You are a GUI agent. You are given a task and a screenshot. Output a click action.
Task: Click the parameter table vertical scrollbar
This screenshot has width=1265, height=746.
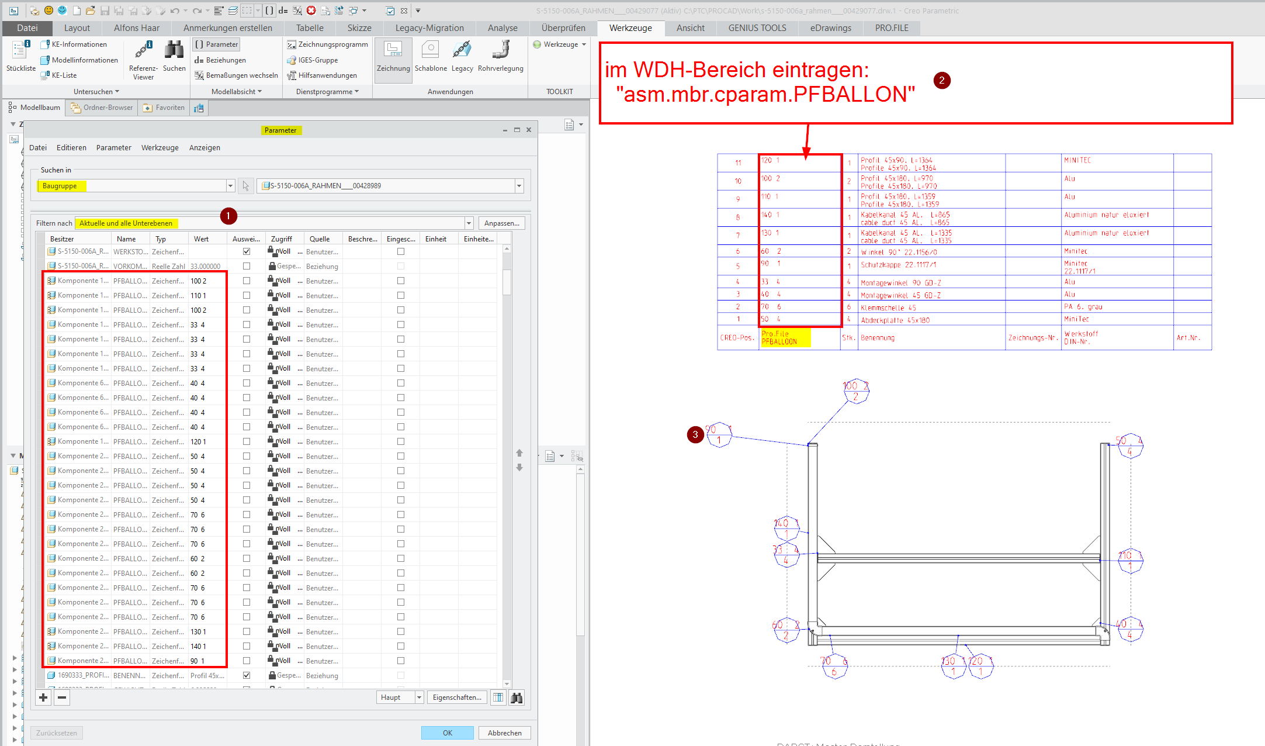tap(507, 465)
